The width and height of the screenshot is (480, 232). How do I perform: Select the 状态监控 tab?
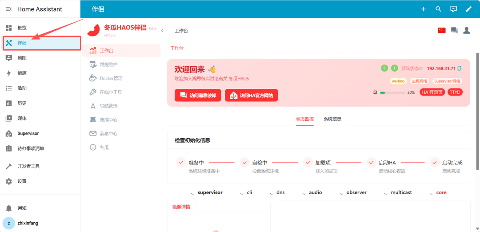point(305,119)
